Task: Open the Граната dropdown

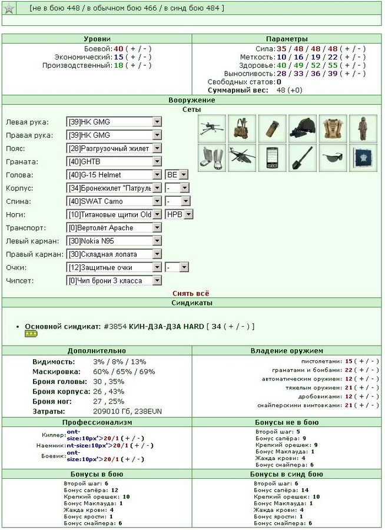Action: (114, 161)
